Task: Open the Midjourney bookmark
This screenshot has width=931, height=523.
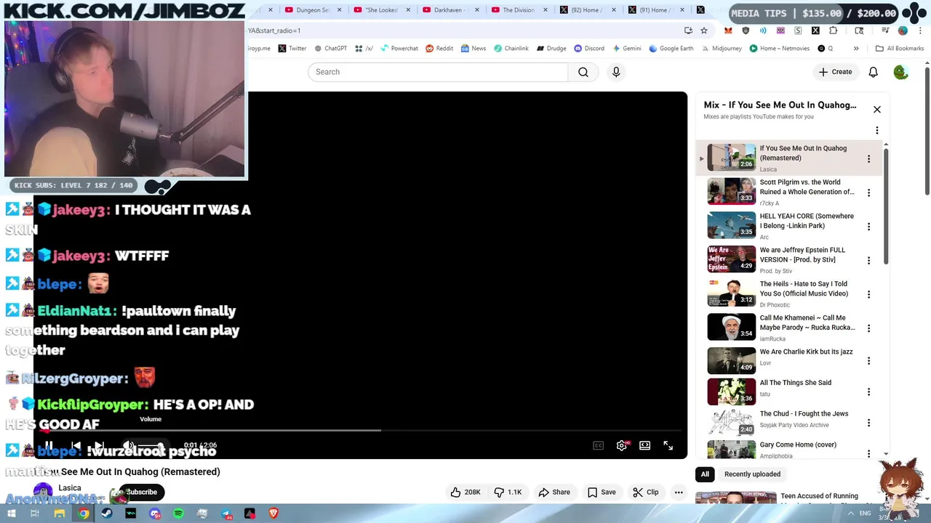Action: [722, 49]
